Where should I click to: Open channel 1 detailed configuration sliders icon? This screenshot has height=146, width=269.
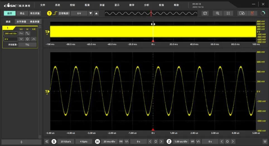(27, 45)
